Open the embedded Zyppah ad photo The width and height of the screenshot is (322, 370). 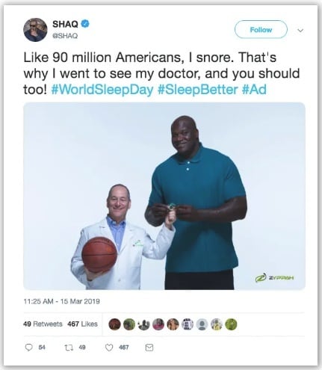[x=164, y=196]
